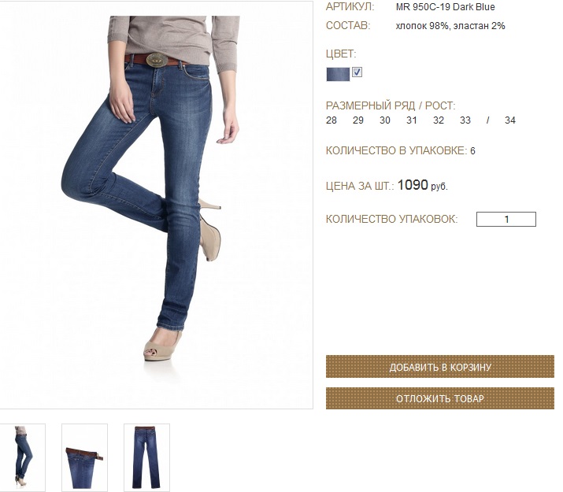Select length 34 after the slash

(510, 120)
